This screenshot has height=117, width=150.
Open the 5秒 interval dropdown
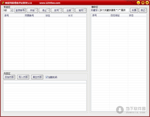tap(11, 10)
